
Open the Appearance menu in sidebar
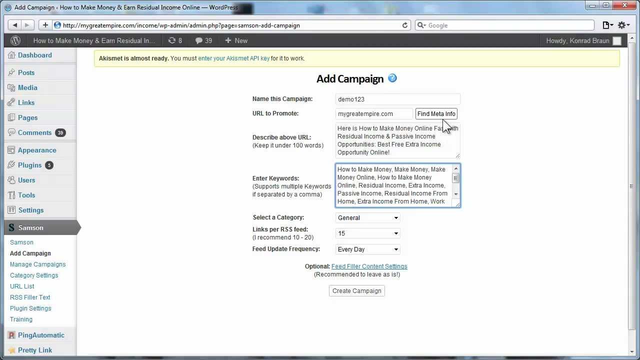coord(37,150)
